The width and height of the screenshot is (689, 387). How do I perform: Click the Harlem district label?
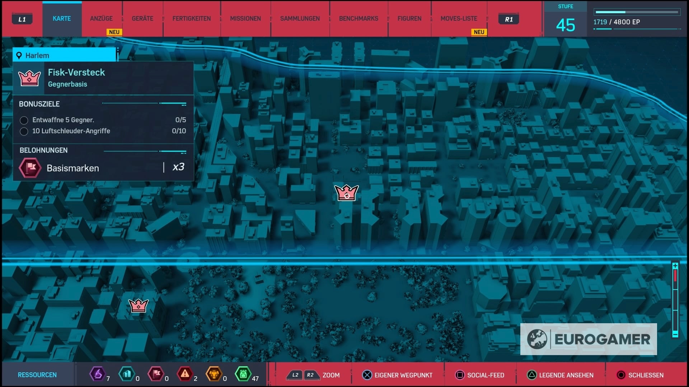(x=37, y=56)
